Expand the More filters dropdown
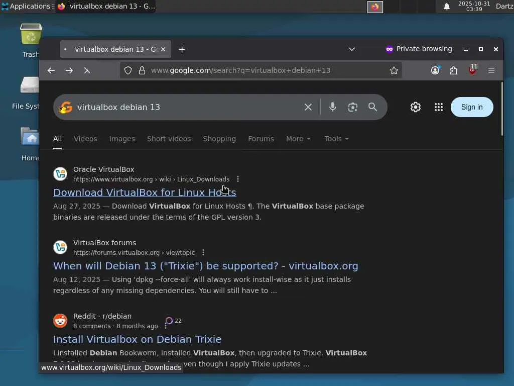514x386 pixels. [298, 139]
